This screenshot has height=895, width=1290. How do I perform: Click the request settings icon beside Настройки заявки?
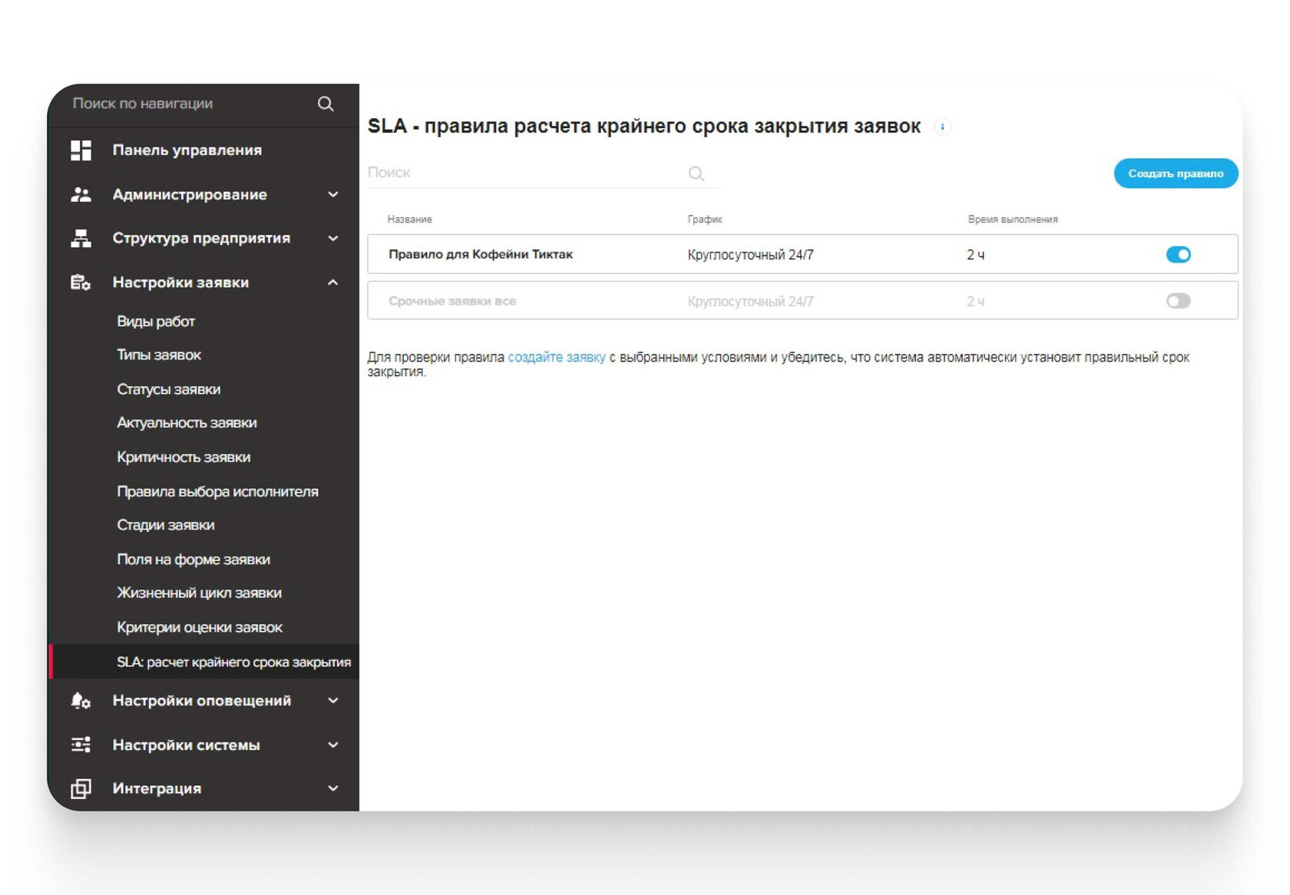click(x=81, y=282)
